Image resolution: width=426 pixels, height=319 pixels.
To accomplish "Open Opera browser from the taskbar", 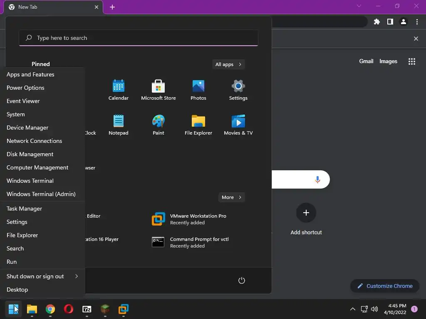I will [x=69, y=309].
